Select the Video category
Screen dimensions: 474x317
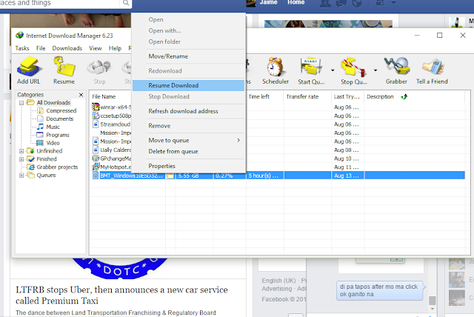tap(53, 143)
